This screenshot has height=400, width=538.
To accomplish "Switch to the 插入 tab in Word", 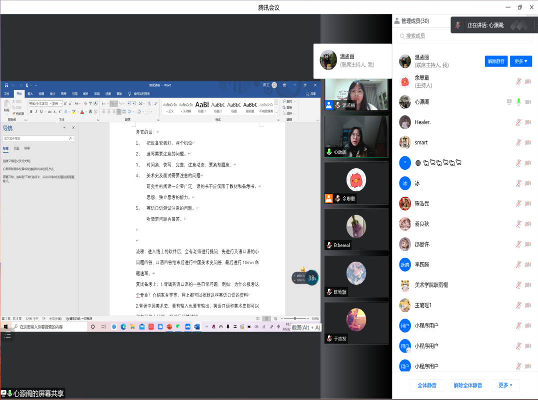I will point(30,93).
